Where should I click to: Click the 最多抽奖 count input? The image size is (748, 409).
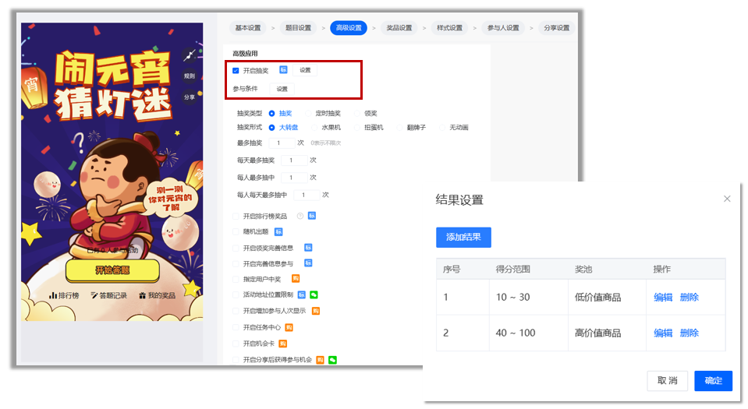[282, 143]
